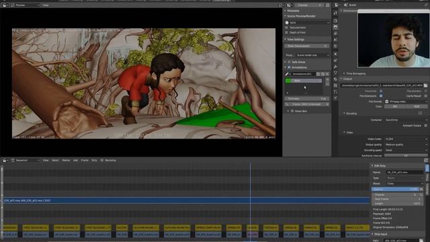Adjust the annotation Thickness slider
430x242 pixels.
click(x=307, y=99)
